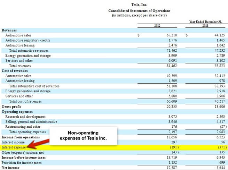Select the 2022 column header
The width and height of the screenshot is (228, 170).
click(x=157, y=26)
